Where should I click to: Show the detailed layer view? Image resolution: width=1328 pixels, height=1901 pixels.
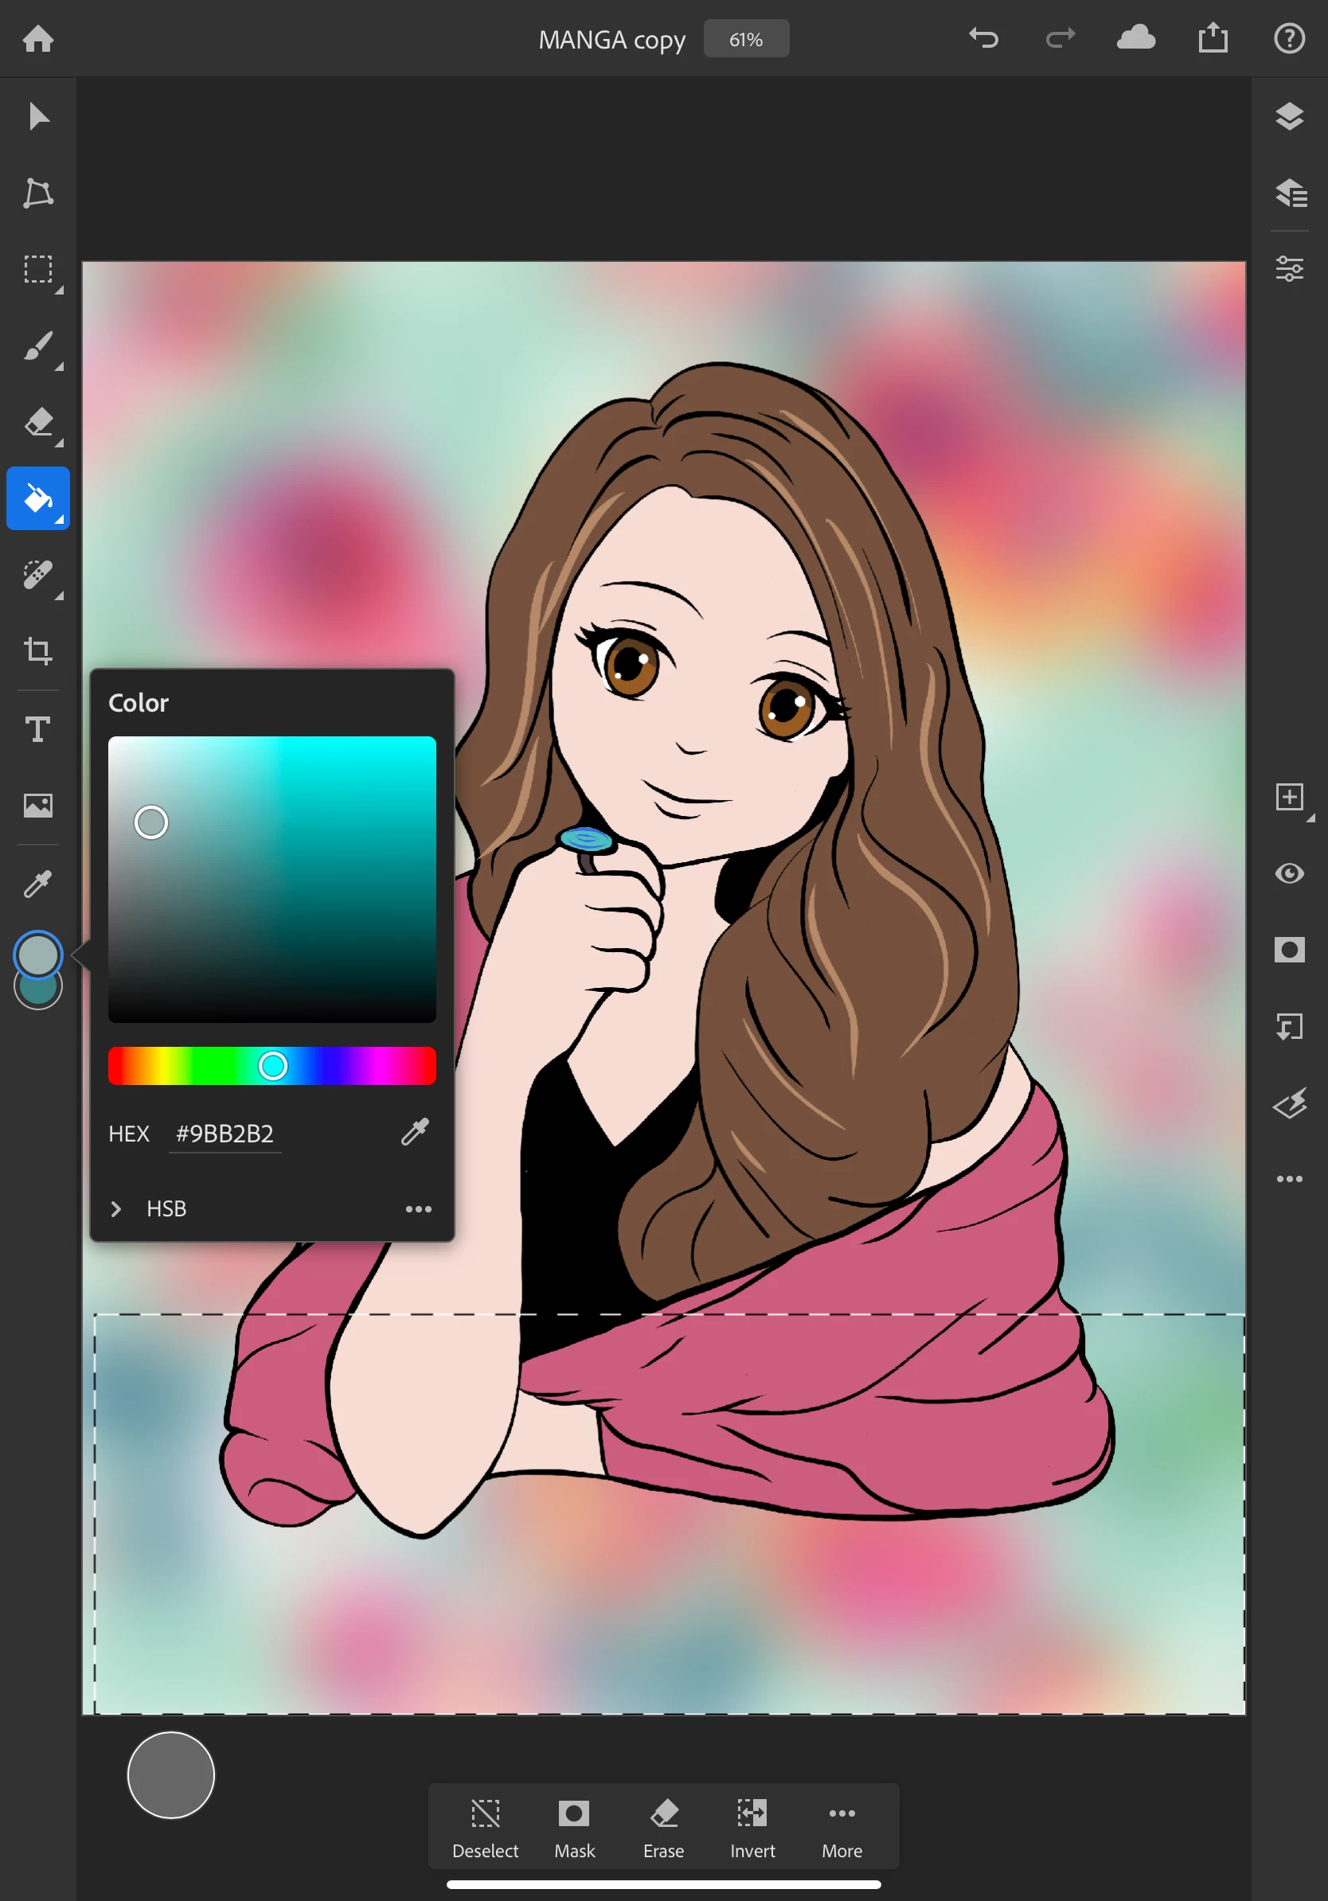click(1289, 193)
